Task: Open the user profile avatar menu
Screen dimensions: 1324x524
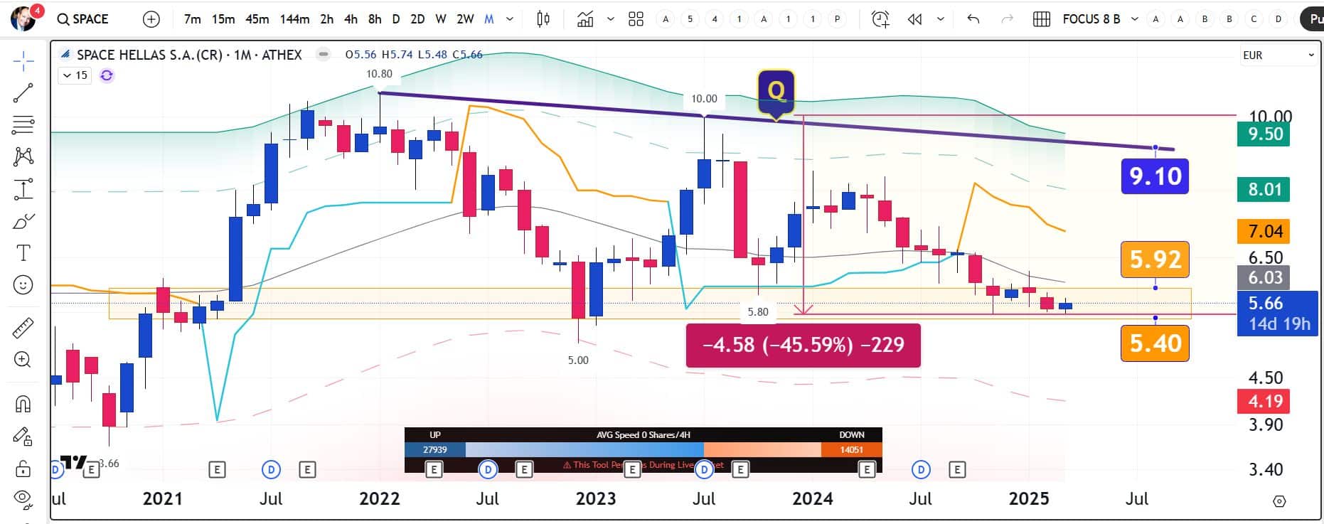Action: [24, 19]
